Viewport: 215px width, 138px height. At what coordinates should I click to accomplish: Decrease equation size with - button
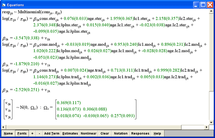39,133
